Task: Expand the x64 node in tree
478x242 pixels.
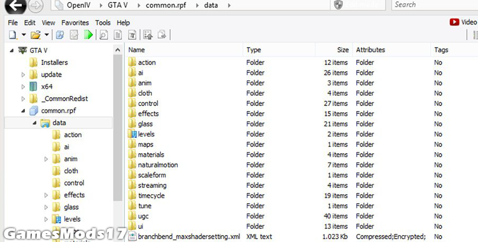Action: coord(23,87)
